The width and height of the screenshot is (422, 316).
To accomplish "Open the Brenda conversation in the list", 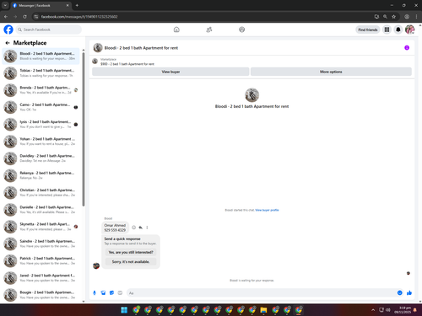I will [x=41, y=90].
